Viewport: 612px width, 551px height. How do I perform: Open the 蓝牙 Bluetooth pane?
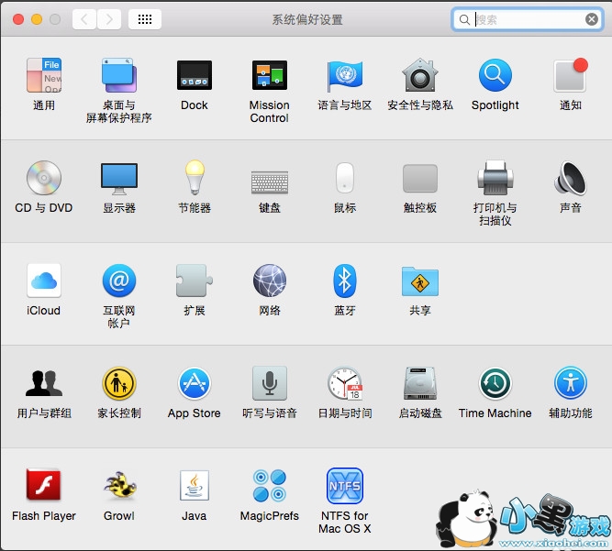(x=344, y=281)
